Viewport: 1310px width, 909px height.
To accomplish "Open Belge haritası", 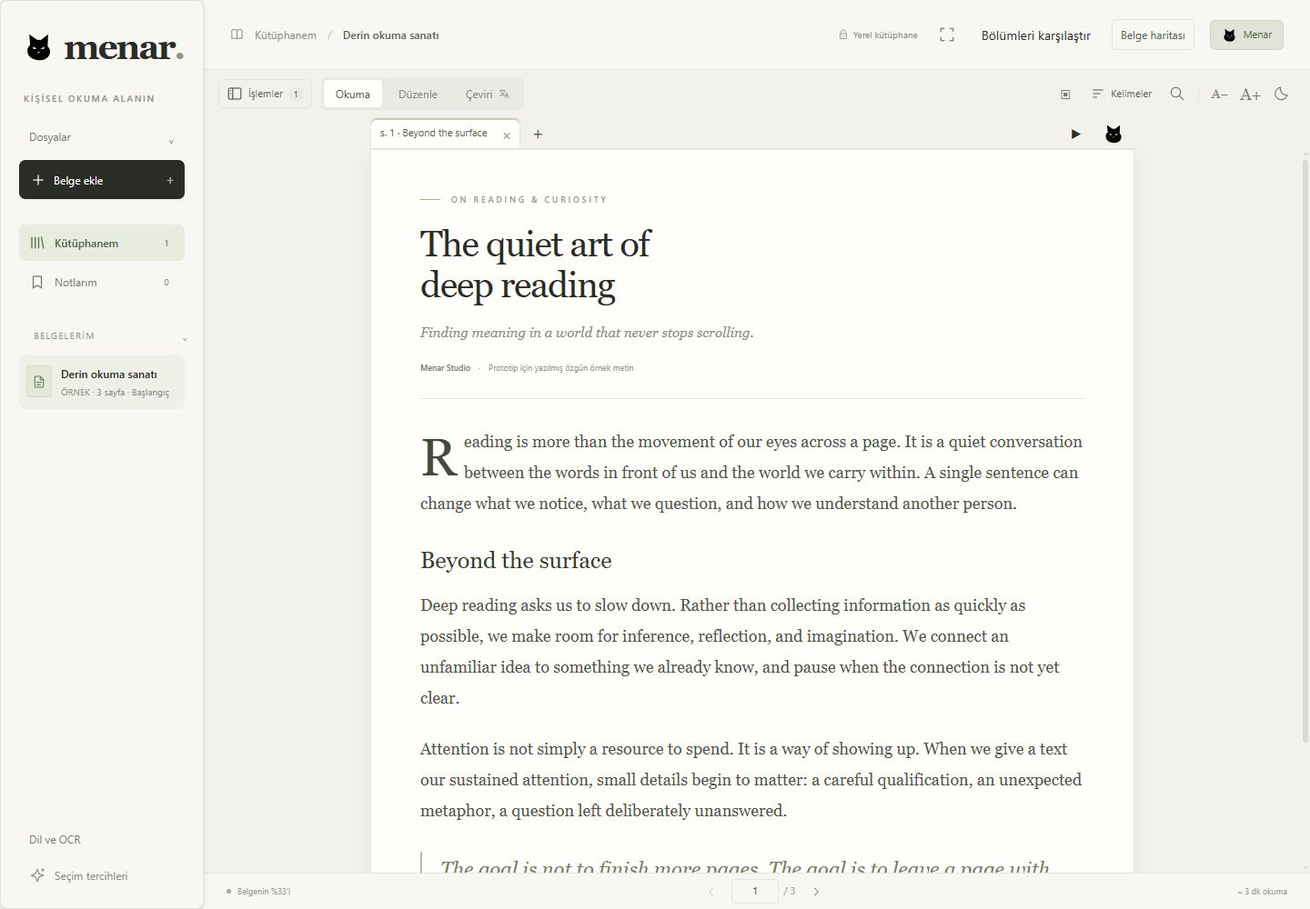I will [1153, 35].
